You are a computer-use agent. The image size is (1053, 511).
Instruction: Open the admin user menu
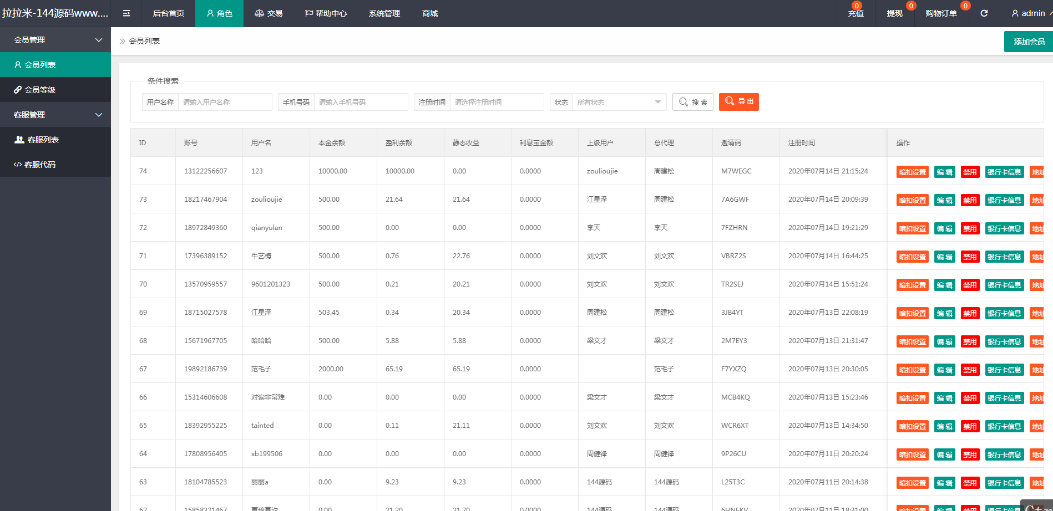click(x=1028, y=13)
